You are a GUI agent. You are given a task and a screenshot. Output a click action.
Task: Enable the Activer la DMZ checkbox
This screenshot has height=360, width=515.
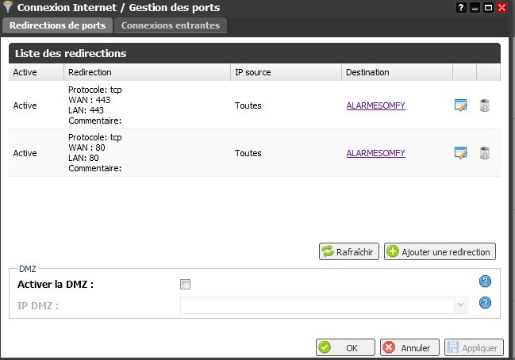pos(186,285)
